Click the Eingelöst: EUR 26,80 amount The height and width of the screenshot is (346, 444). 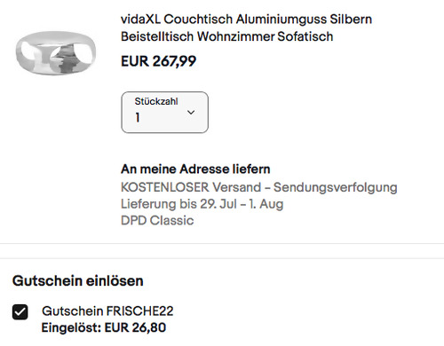pos(104,327)
